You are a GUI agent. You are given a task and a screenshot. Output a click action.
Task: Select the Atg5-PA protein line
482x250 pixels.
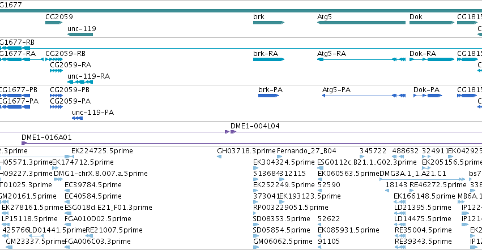pyautogui.click(x=364, y=96)
